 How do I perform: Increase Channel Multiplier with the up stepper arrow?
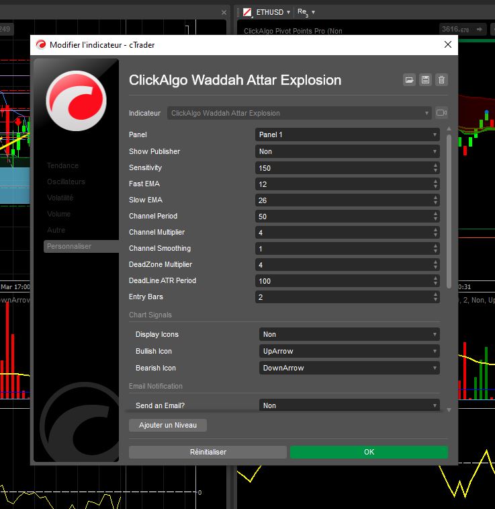[x=435, y=230]
